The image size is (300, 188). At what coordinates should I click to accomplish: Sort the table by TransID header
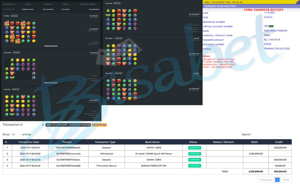tap(67, 142)
